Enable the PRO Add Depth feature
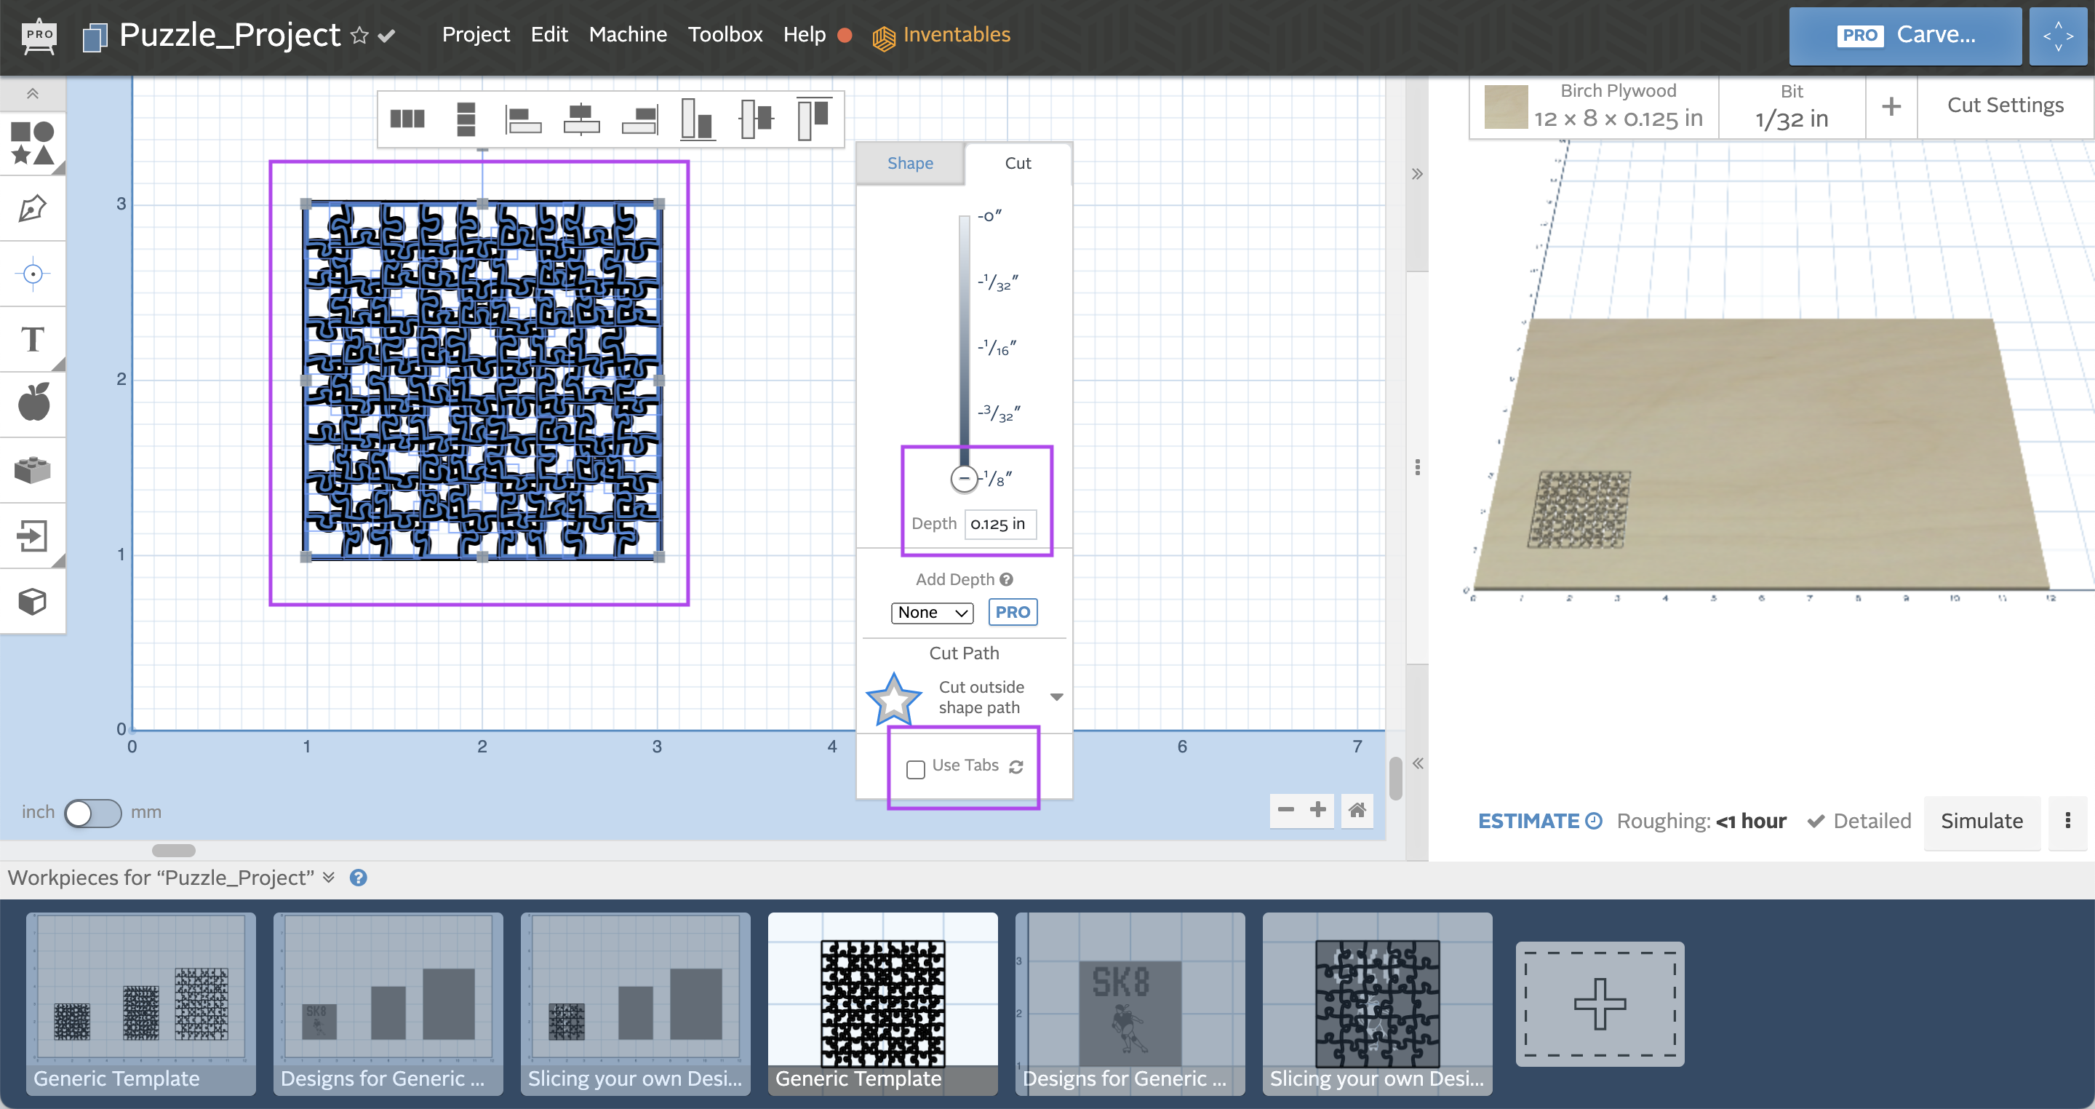The width and height of the screenshot is (2095, 1109). click(x=1013, y=611)
